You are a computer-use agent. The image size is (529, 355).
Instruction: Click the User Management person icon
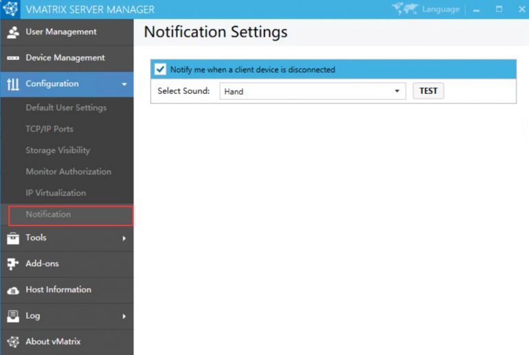12,32
